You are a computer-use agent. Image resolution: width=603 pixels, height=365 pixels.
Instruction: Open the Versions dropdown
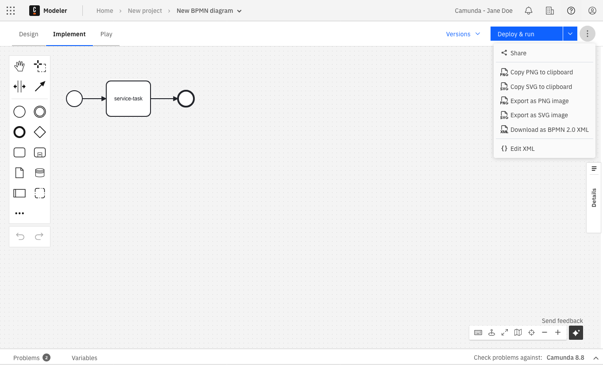(463, 34)
